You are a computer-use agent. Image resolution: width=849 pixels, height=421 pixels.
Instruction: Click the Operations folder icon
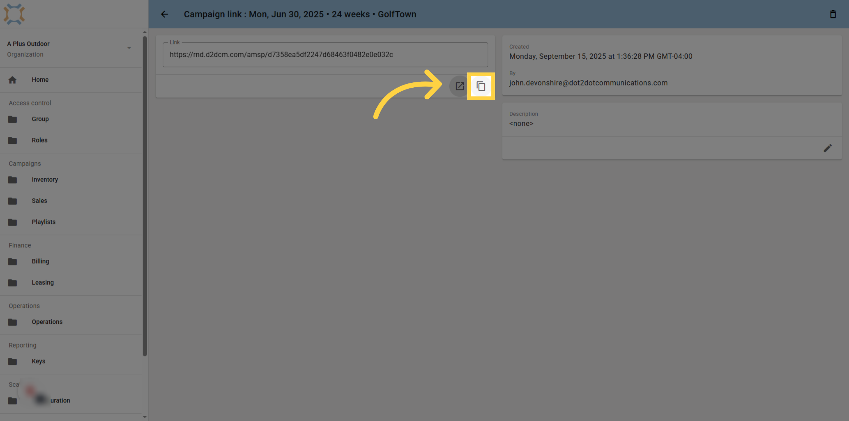tap(12, 322)
